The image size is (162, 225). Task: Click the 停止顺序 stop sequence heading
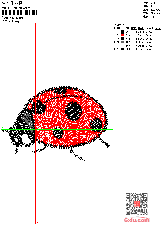pyautogui.click(x=119, y=25)
